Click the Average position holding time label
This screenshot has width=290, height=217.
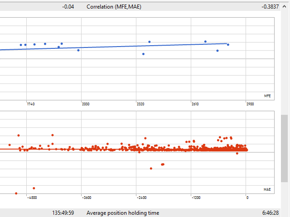point(123,212)
